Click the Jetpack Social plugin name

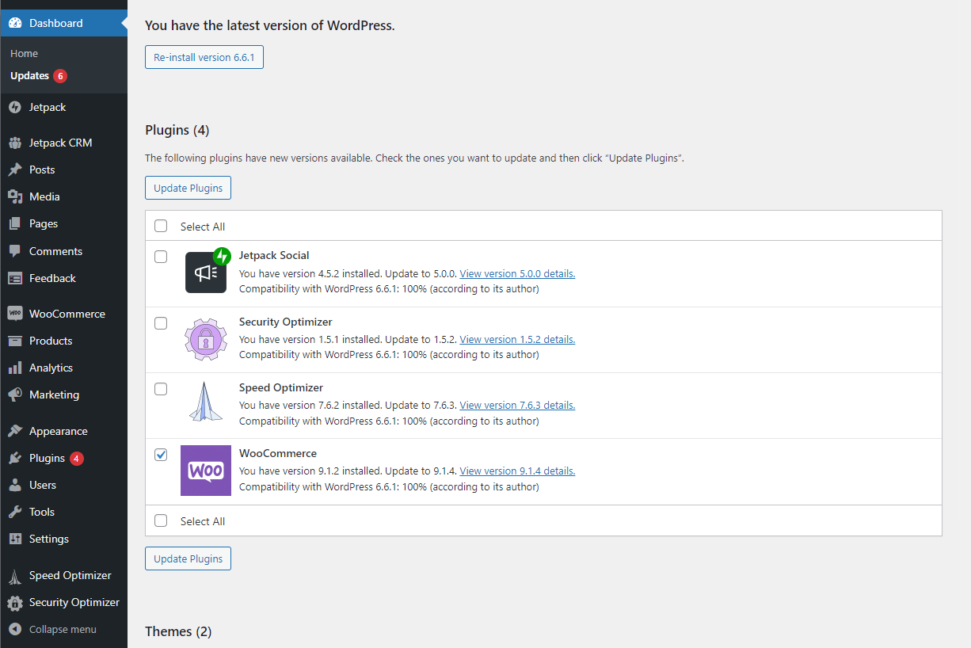[x=274, y=255]
